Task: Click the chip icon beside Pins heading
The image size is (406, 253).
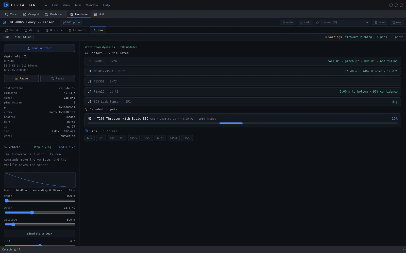Action: point(86,131)
